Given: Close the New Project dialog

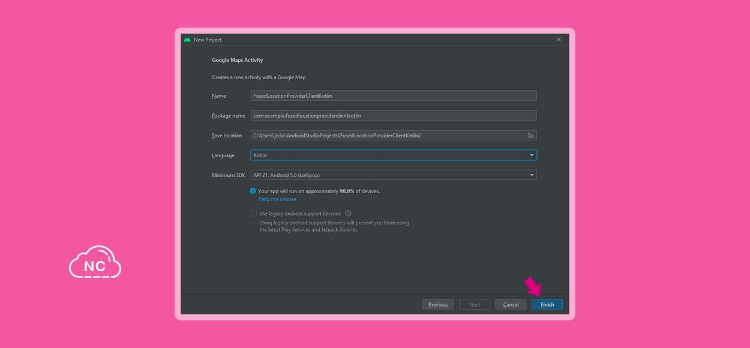Looking at the screenshot, I should tap(559, 40).
